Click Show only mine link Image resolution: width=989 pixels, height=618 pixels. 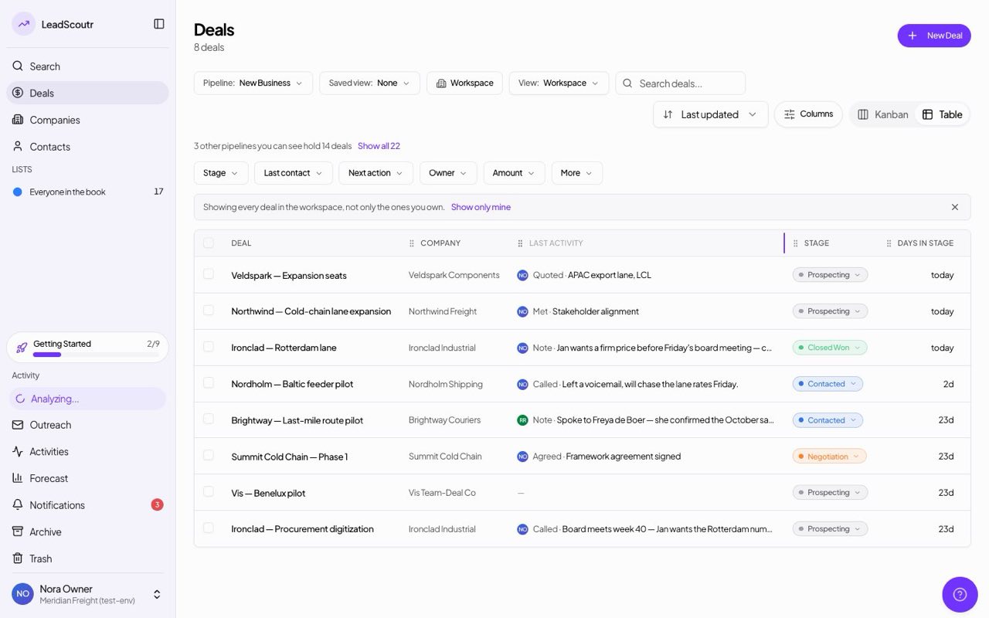(481, 207)
